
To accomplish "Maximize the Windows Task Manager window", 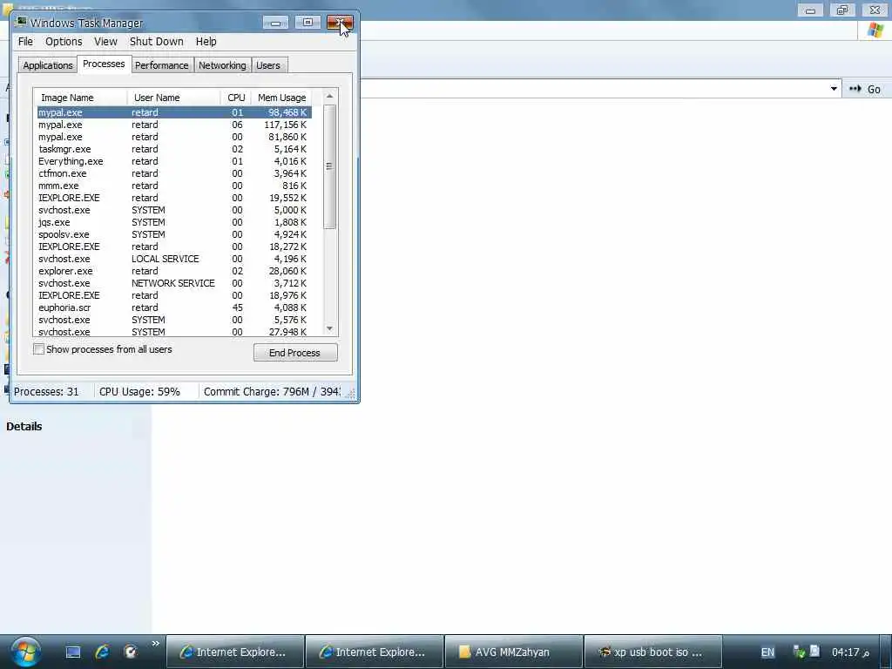I will coord(307,23).
